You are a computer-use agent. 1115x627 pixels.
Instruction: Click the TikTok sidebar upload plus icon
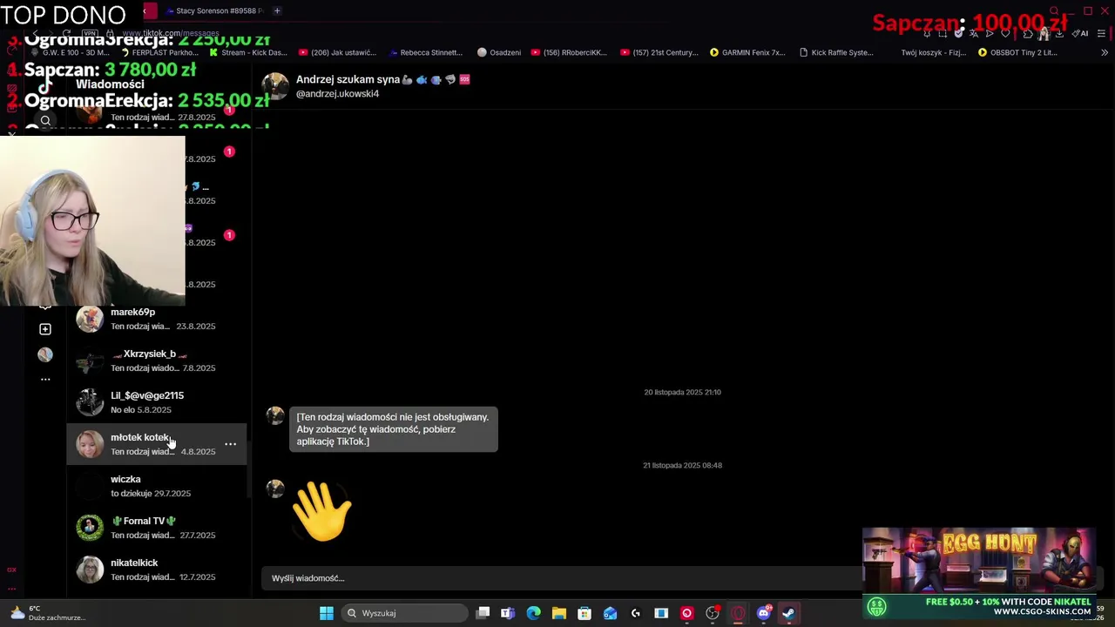(x=45, y=329)
